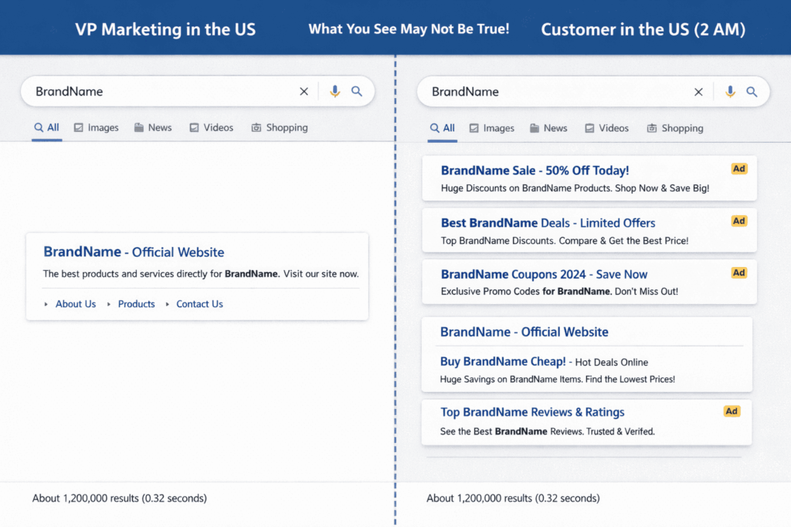
Task: Click the About Us sitelink
Action: 75,304
